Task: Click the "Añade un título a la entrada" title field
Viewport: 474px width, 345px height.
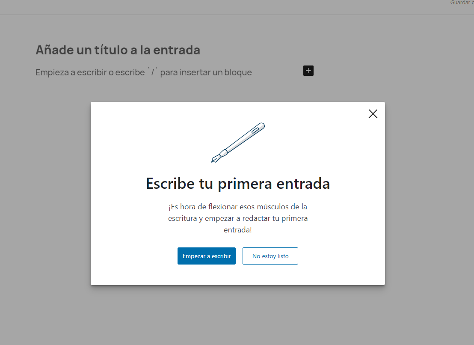Action: click(x=118, y=50)
